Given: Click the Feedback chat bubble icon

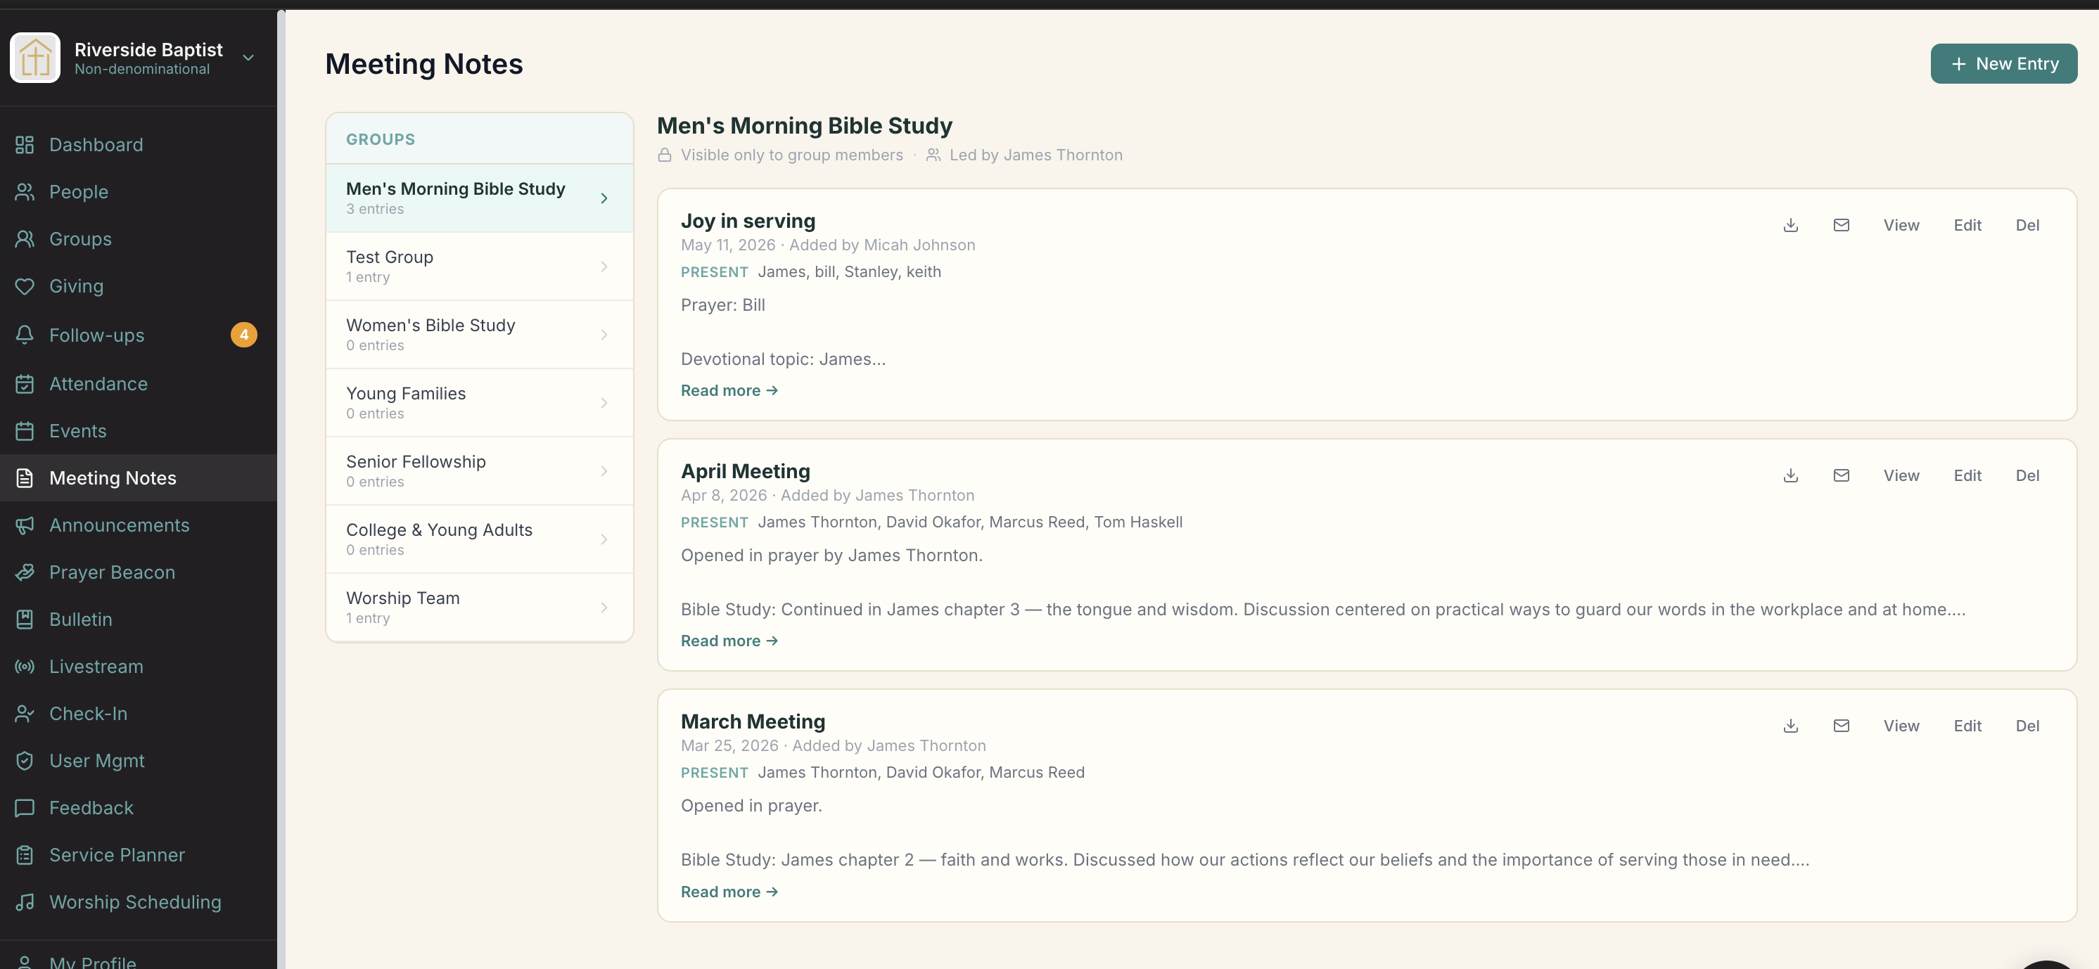Looking at the screenshot, I should [x=25, y=808].
